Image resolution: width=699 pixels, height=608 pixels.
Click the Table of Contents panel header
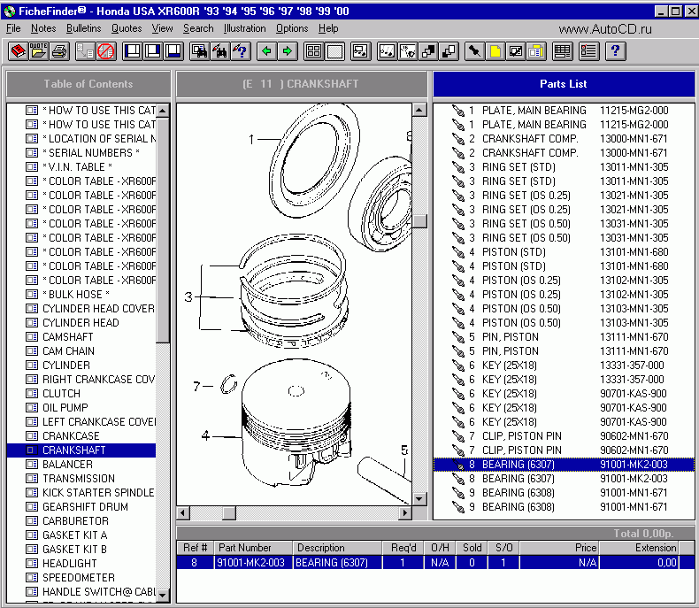click(x=88, y=84)
